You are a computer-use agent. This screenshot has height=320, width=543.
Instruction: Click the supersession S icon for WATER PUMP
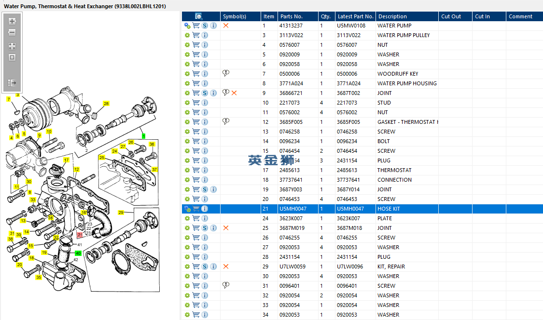click(205, 26)
